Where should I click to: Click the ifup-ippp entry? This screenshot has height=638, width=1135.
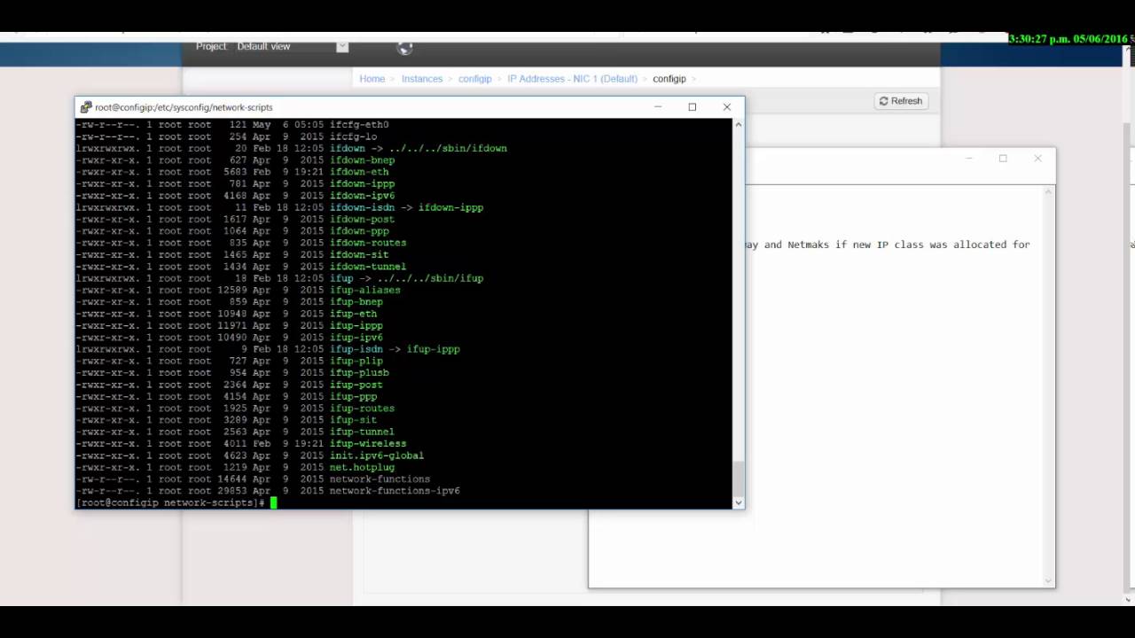(x=356, y=325)
